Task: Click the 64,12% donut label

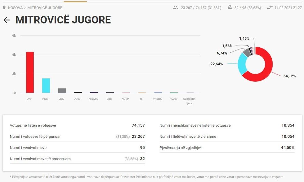Action: click(289, 76)
